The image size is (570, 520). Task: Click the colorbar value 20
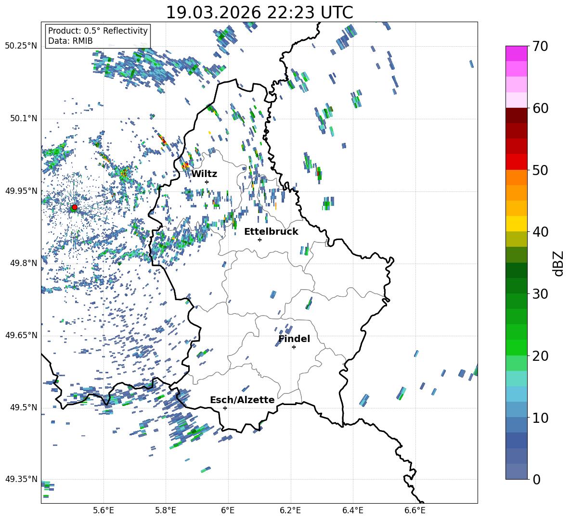(540, 356)
